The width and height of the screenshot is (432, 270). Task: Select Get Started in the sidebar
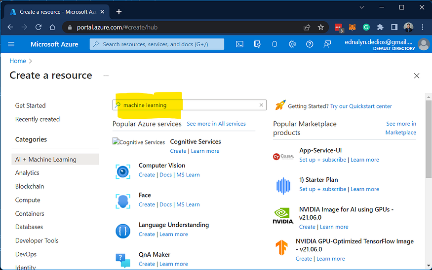(30, 105)
